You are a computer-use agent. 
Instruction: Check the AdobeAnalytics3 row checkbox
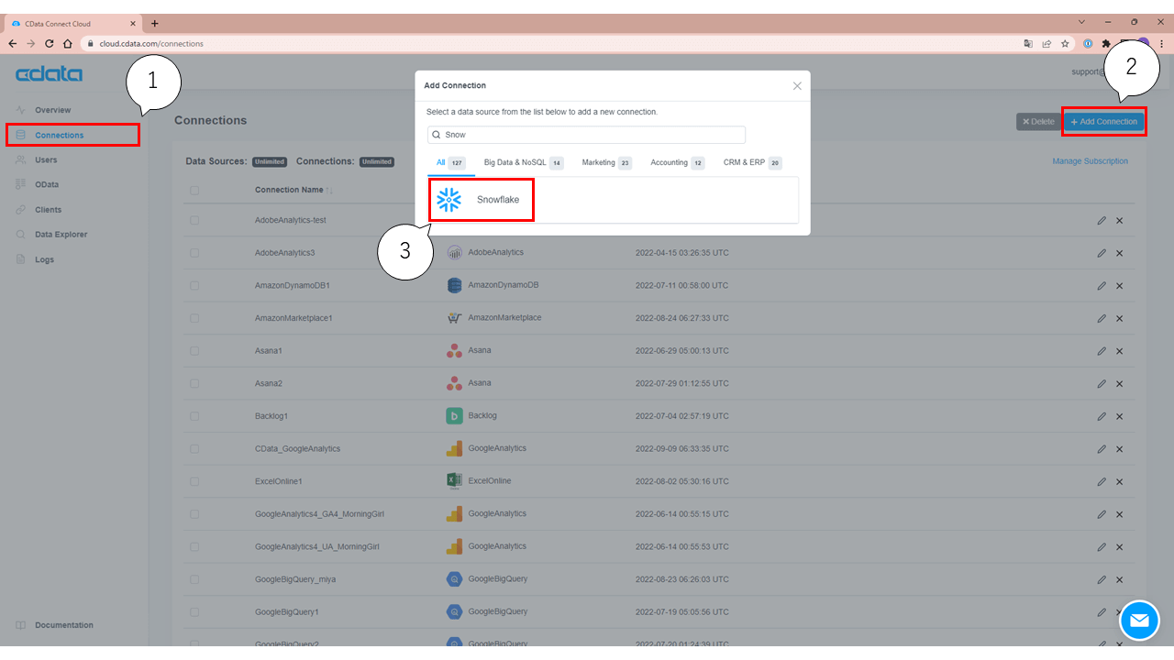(194, 253)
